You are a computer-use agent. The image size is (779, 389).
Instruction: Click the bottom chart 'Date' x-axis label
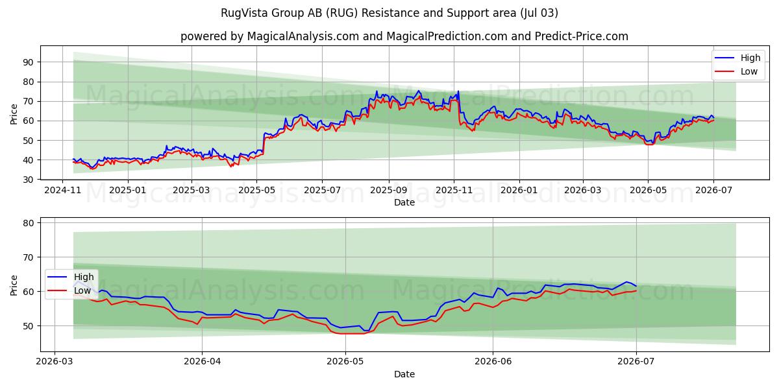(404, 374)
